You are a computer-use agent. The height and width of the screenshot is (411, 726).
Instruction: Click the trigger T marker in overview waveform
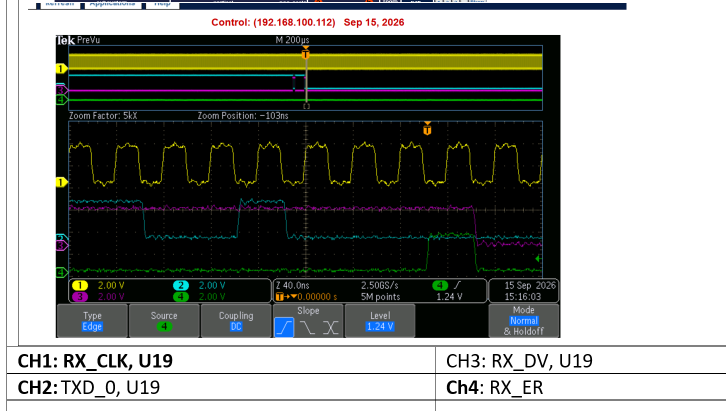306,53
